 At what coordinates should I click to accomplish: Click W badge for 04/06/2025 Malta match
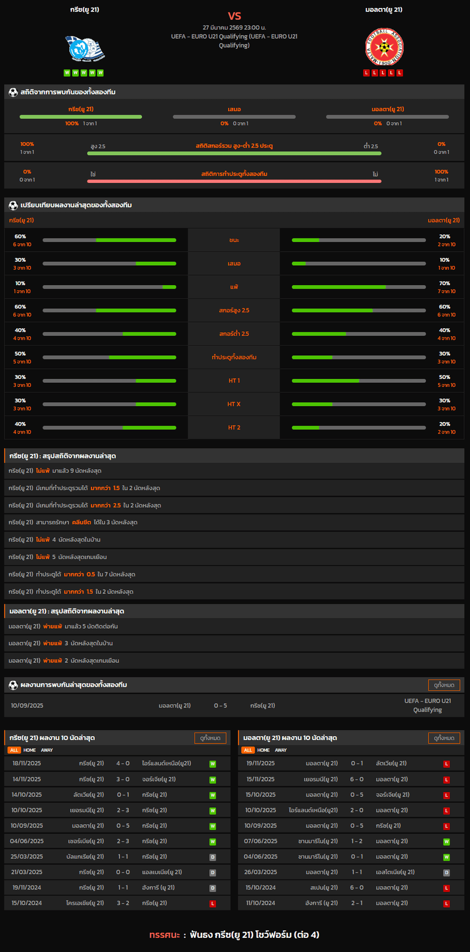(447, 857)
